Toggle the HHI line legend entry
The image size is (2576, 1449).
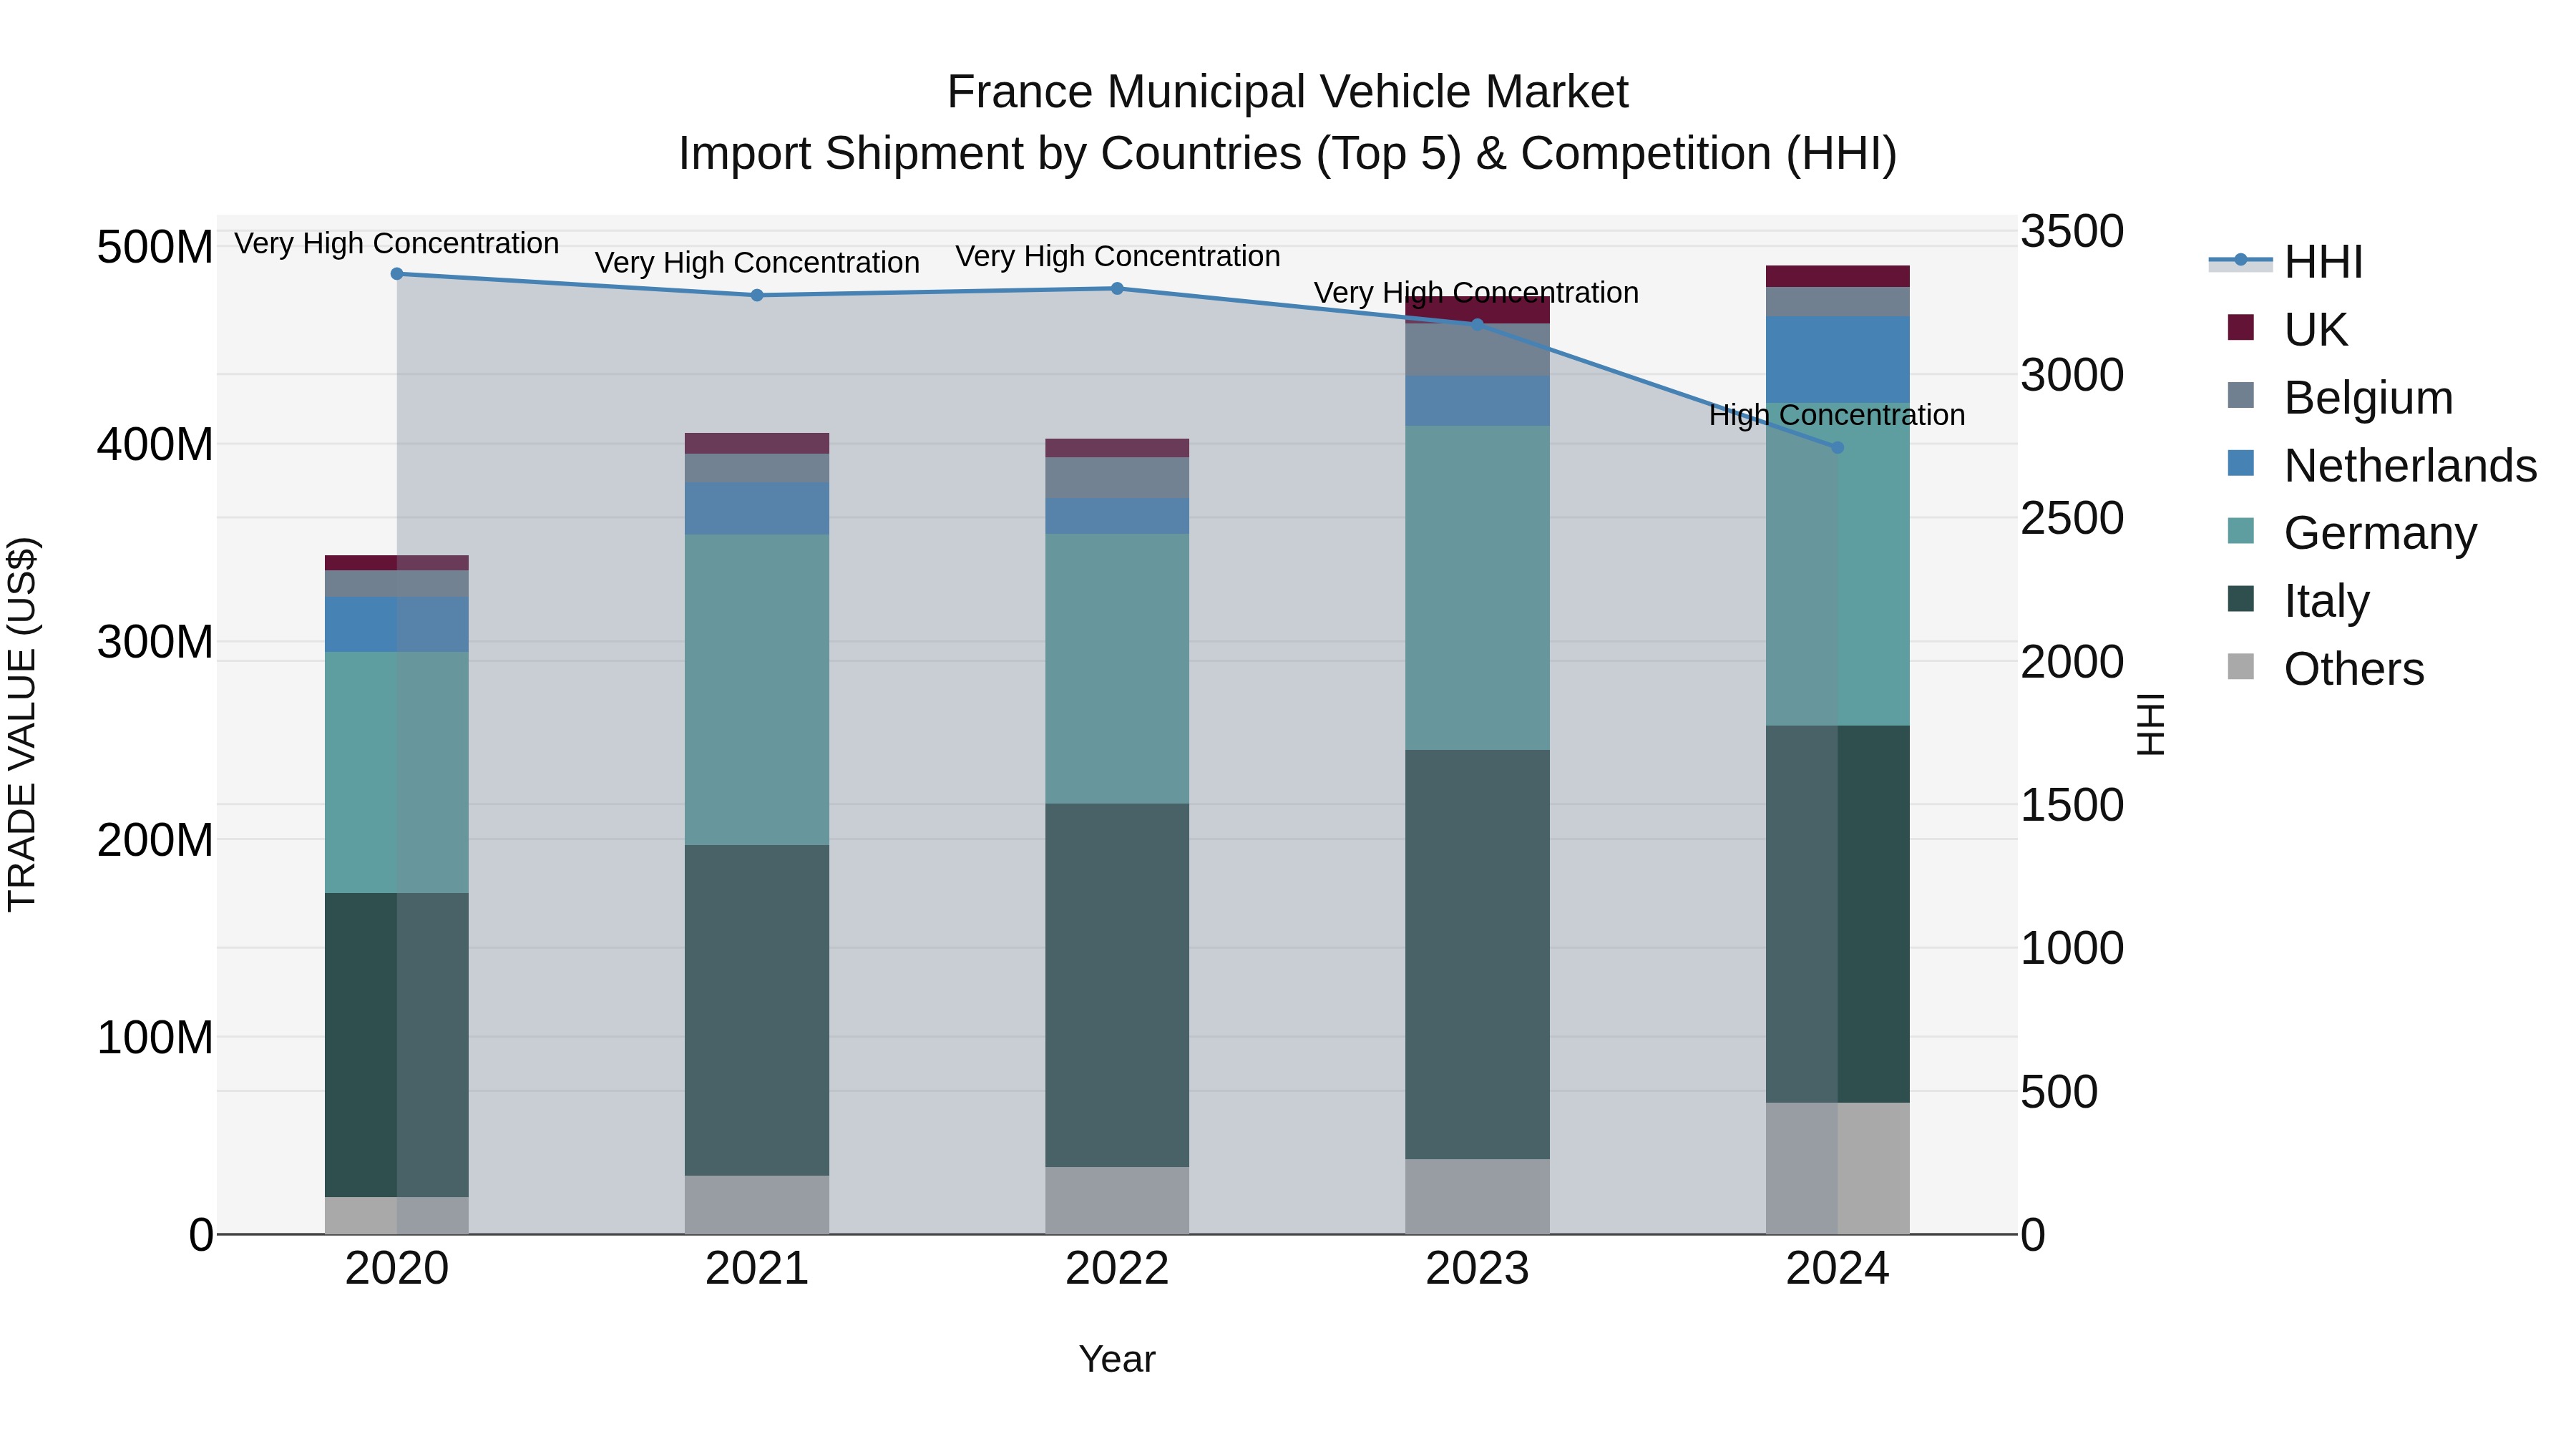point(2286,262)
